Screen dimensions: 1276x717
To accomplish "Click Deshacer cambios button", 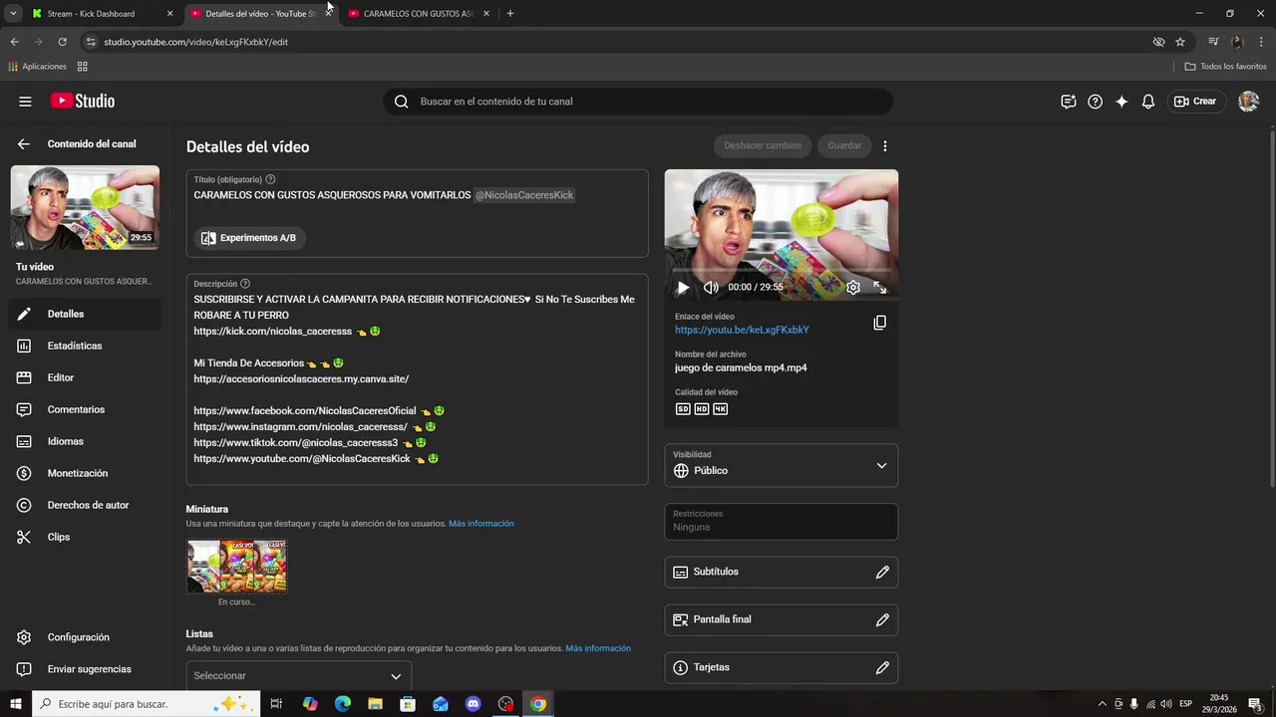I will click(763, 146).
